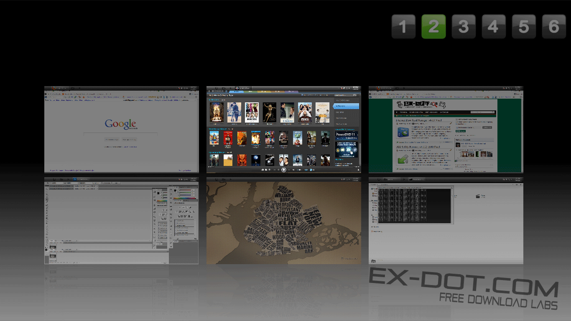Select the green desktop 2 button

(x=433, y=27)
